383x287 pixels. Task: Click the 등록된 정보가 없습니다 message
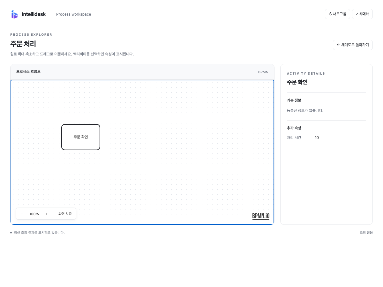click(x=305, y=111)
